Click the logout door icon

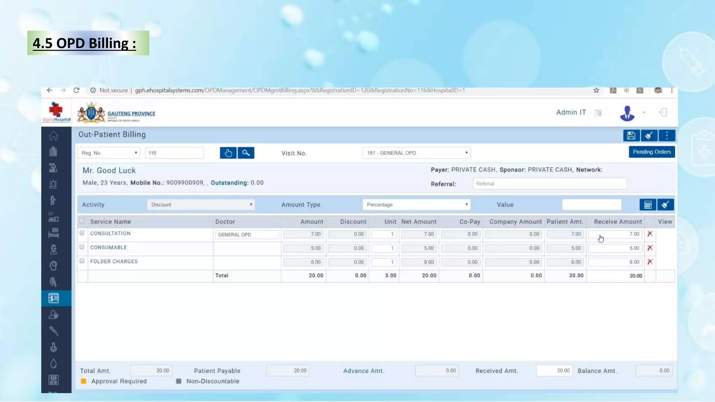pos(663,112)
